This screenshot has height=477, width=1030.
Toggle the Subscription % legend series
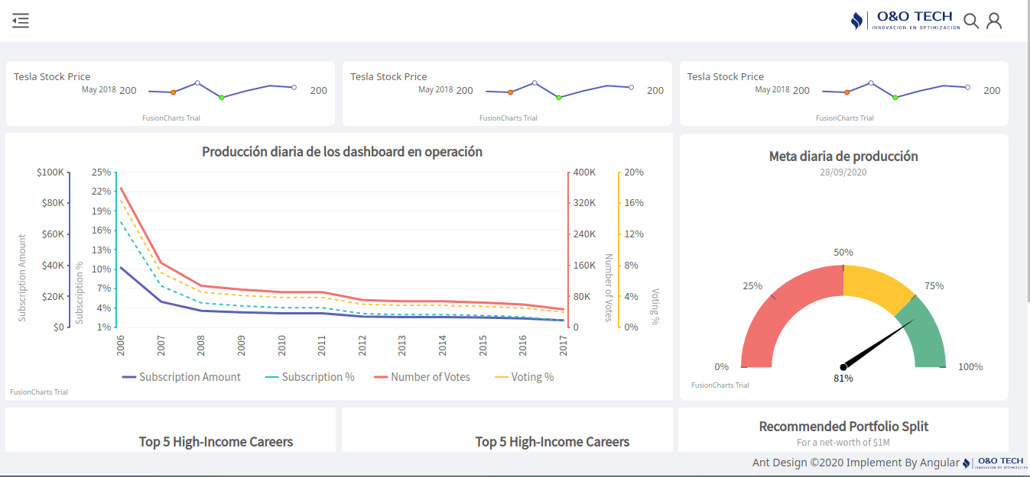click(310, 377)
